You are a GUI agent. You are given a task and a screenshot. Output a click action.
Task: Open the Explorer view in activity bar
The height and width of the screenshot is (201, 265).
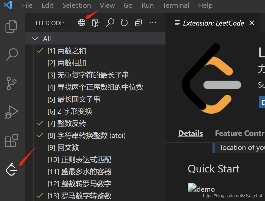tap(11, 26)
